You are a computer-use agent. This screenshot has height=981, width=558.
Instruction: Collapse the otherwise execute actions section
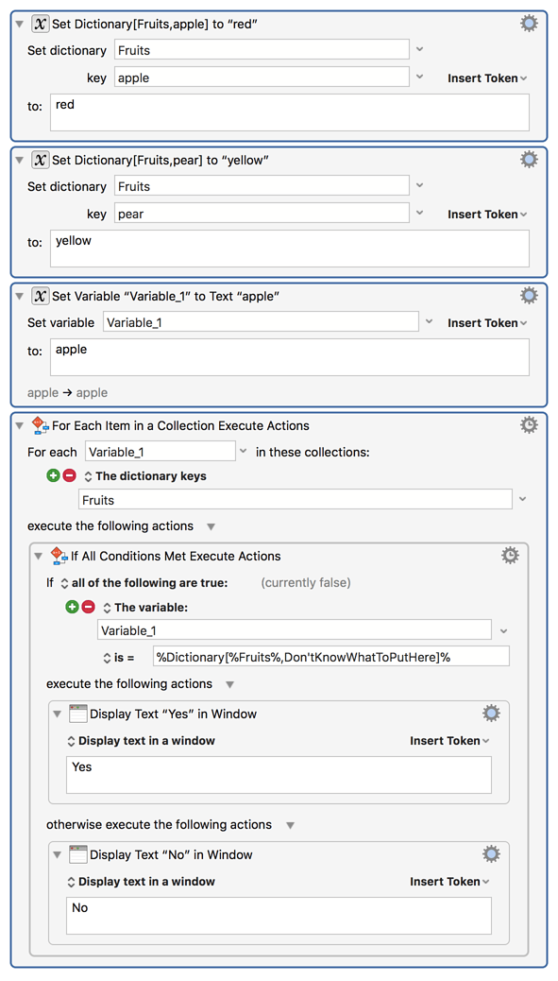tap(289, 825)
